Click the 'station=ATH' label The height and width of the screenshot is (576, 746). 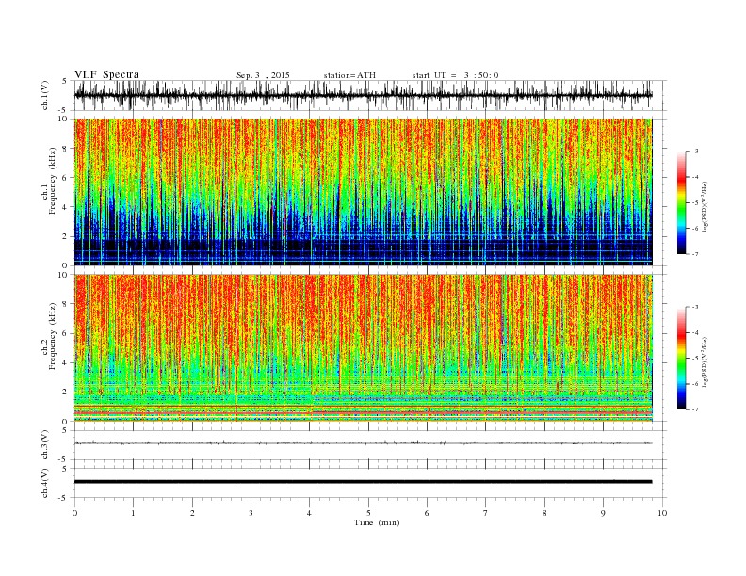pos(349,75)
